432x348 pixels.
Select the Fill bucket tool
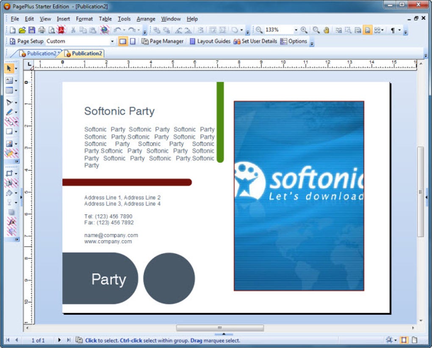click(9, 193)
